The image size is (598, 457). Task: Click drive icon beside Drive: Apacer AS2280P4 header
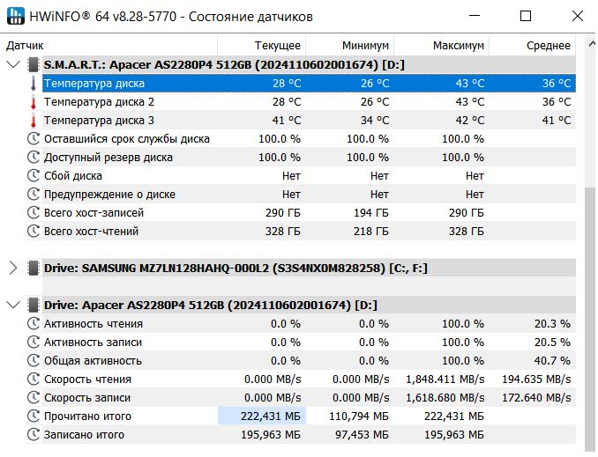(x=34, y=305)
